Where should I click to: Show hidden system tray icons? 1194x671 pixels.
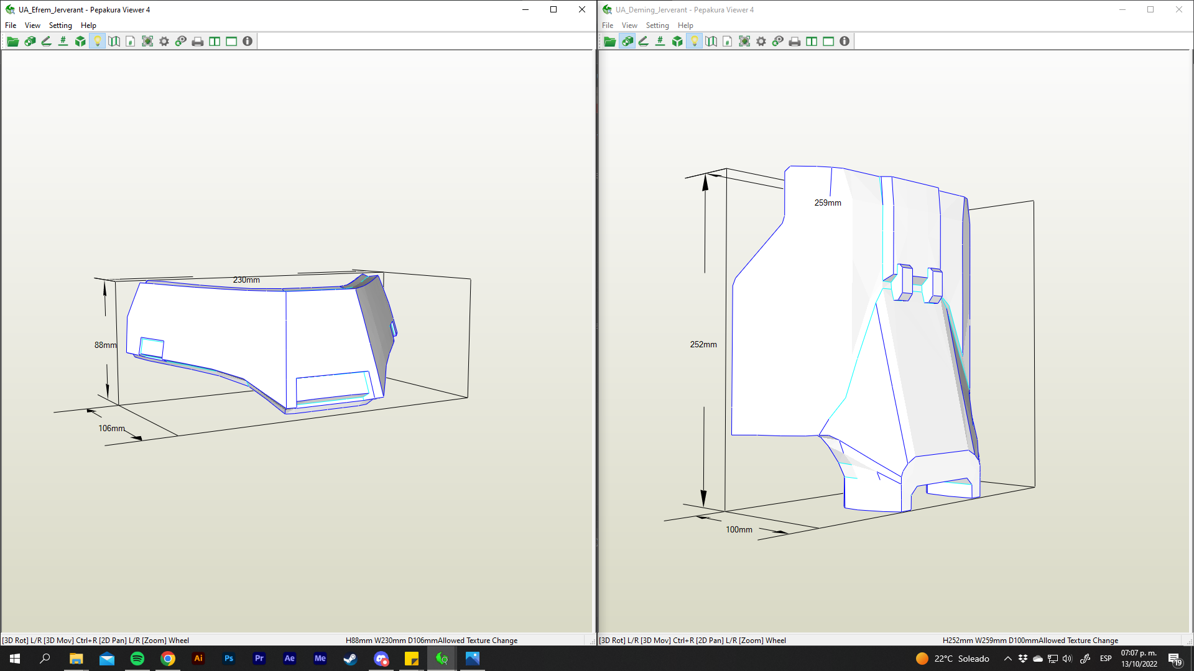[1007, 659]
